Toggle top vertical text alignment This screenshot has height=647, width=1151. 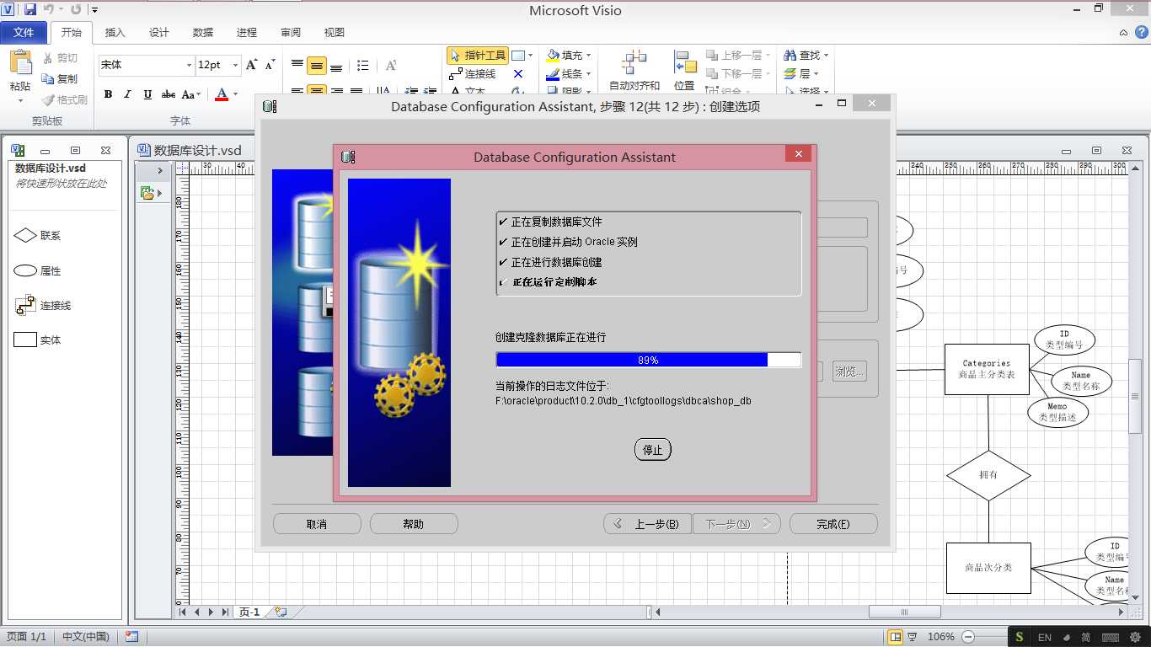[x=297, y=65]
